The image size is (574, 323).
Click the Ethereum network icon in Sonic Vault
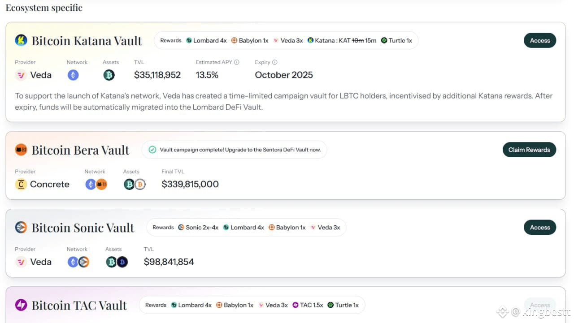pyautogui.click(x=73, y=262)
